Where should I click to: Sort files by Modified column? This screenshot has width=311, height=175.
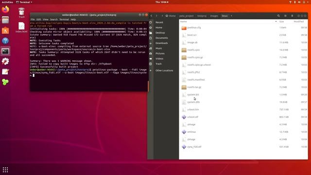299,21
